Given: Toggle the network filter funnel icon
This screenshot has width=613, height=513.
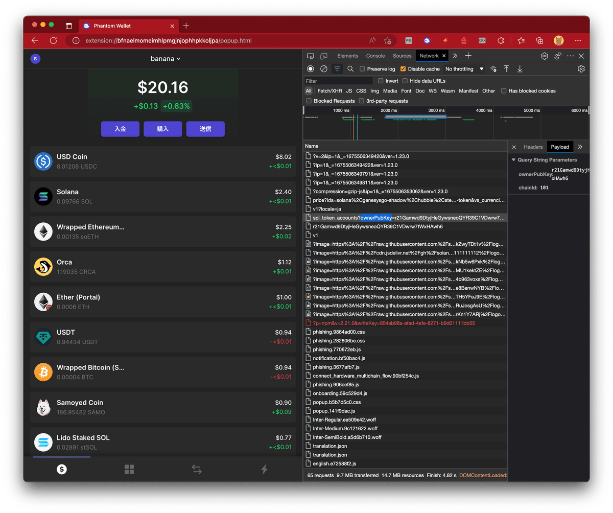Looking at the screenshot, I should pyautogui.click(x=337, y=68).
